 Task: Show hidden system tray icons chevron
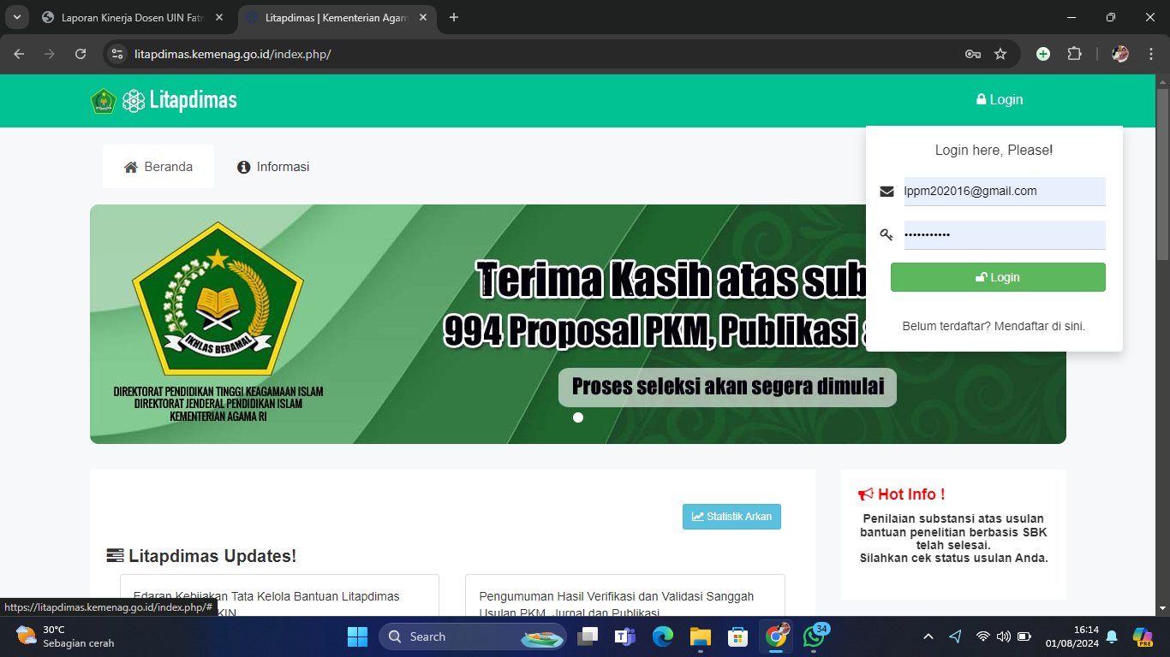[928, 636]
